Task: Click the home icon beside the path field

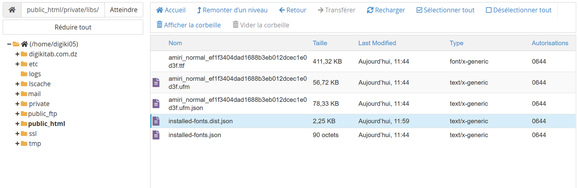Action: (12, 10)
